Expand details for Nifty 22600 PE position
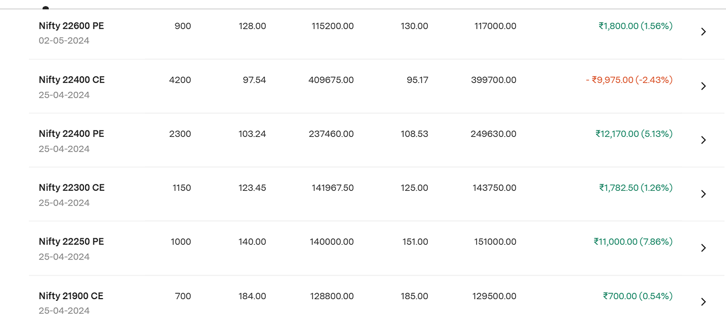The image size is (726, 336). point(704,32)
